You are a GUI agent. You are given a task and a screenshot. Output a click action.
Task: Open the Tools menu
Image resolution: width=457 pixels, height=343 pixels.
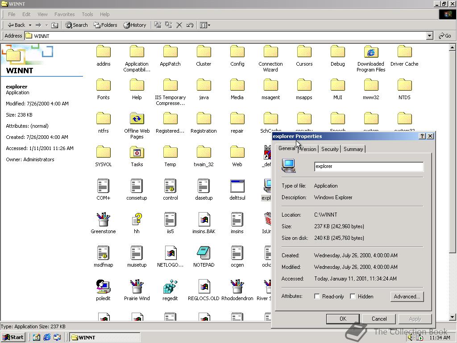87,14
